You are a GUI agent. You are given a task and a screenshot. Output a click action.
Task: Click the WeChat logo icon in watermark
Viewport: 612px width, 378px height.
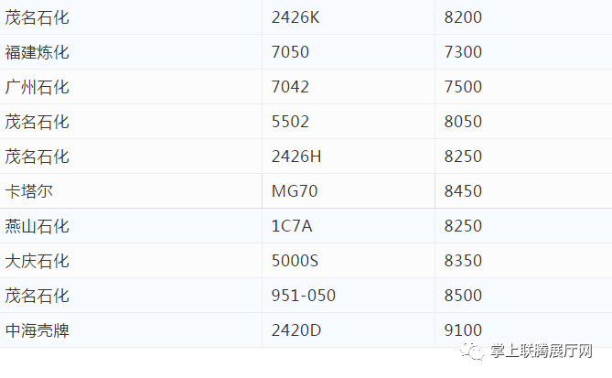point(472,351)
